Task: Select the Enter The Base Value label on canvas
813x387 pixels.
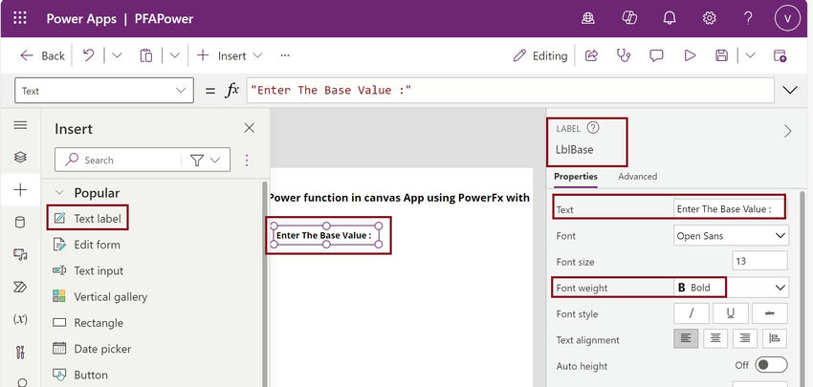Action: [x=327, y=235]
